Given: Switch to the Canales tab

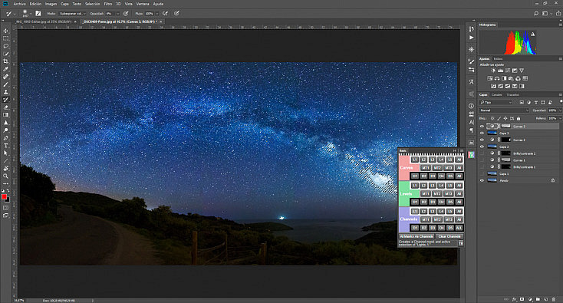Looking at the screenshot, I should click(496, 95).
